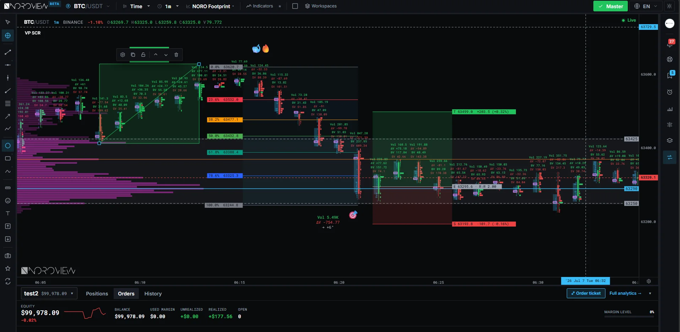The width and height of the screenshot is (680, 332).
Task: Select the ellipse shape tool
Action: (8, 146)
